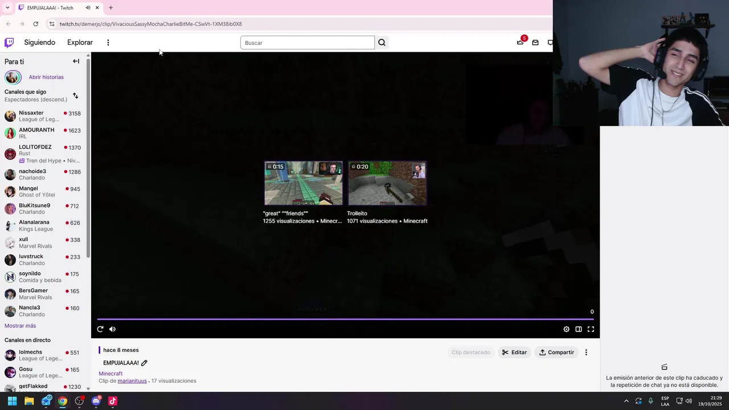
Task: Click the search magnifier button
Action: click(x=382, y=43)
